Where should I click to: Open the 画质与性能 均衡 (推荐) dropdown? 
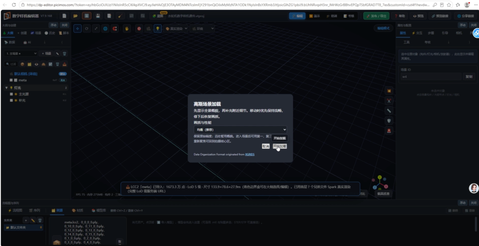pos(240,130)
